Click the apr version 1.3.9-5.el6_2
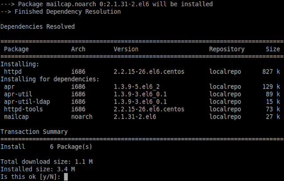Image resolution: width=284 pixels, height=181 pixels. click(x=137, y=87)
